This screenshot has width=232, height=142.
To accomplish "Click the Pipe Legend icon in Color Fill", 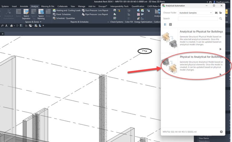I will point(129,14).
